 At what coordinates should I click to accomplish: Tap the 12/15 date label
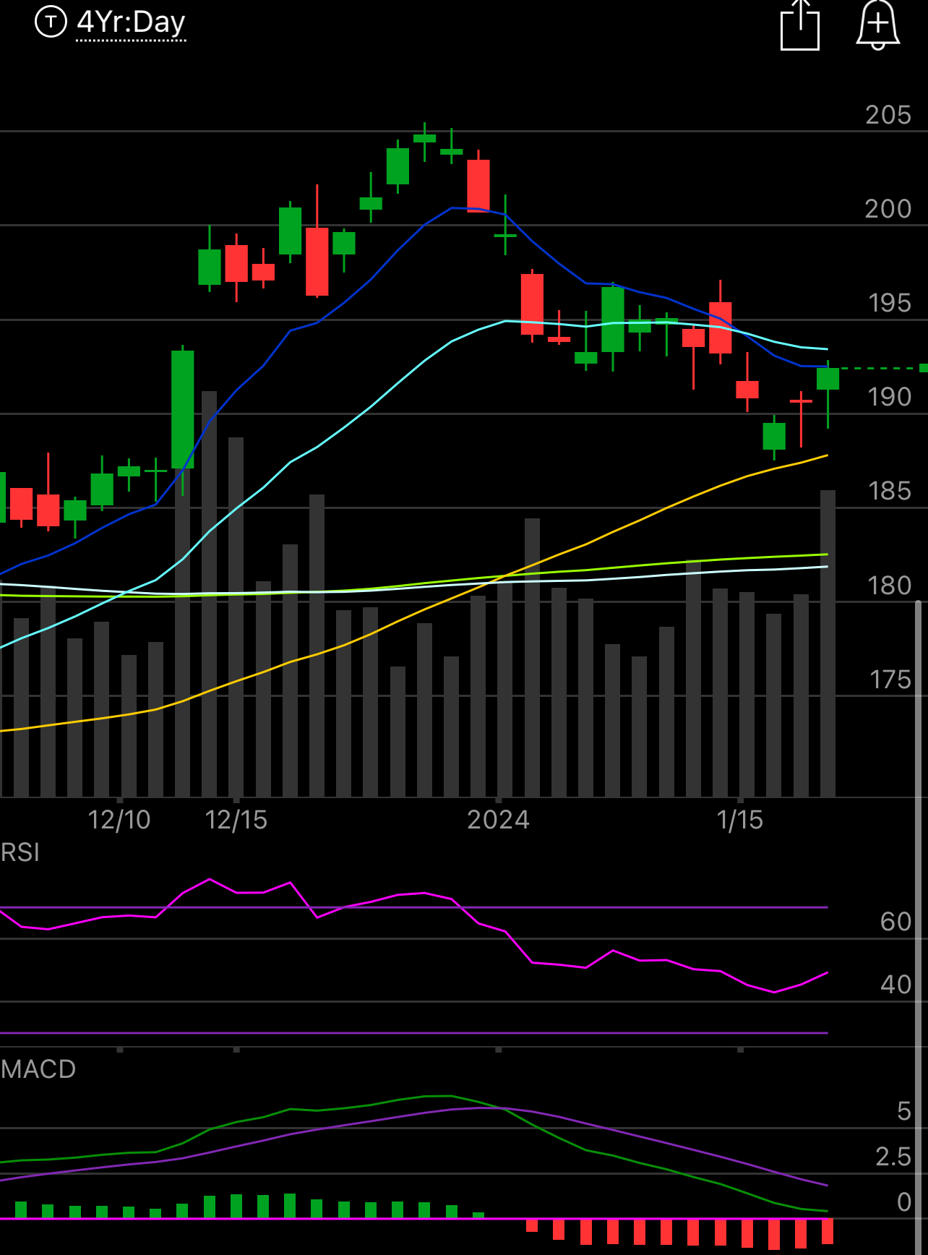pyautogui.click(x=236, y=820)
